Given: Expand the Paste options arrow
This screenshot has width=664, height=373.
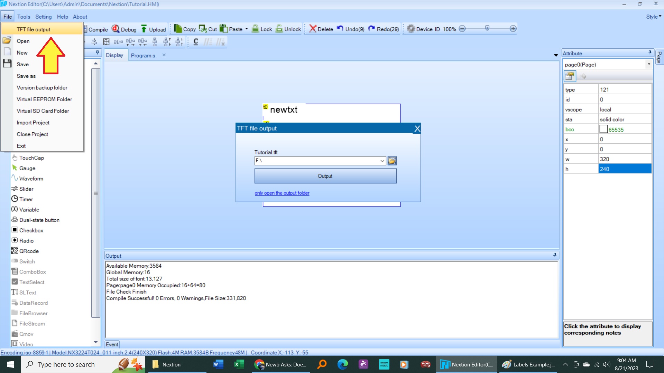Looking at the screenshot, I should 247,29.
